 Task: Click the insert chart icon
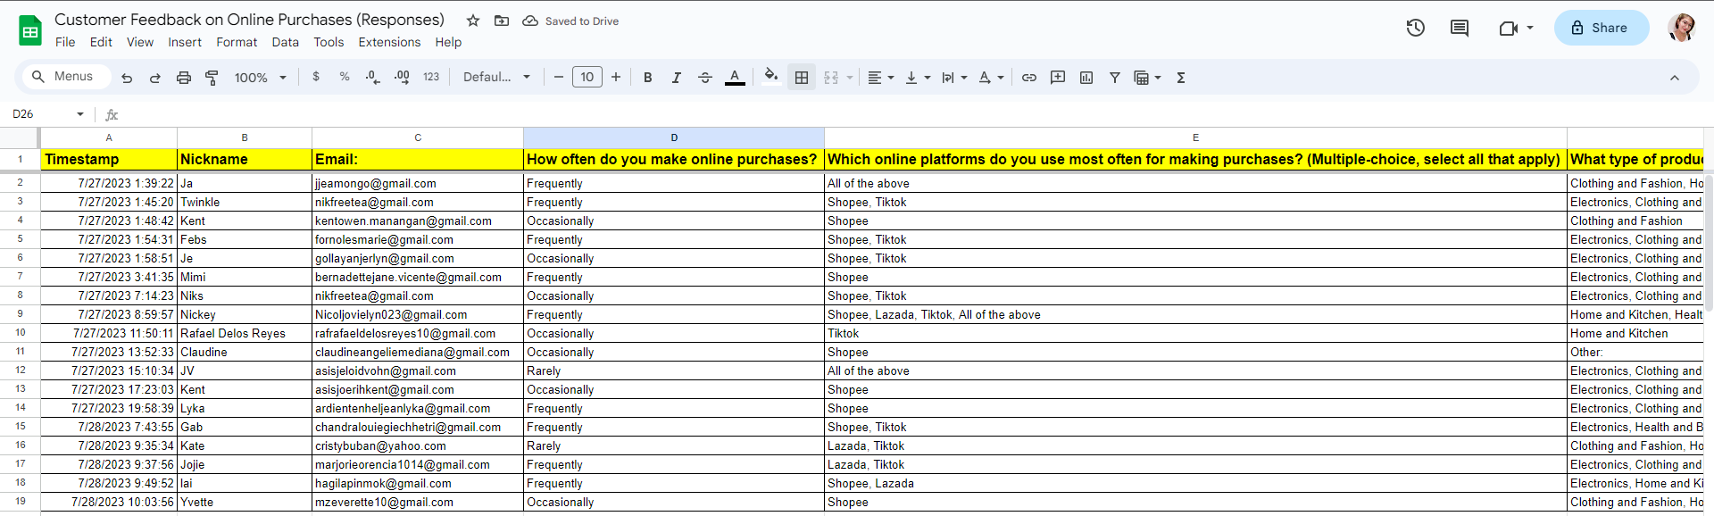pos(1086,78)
